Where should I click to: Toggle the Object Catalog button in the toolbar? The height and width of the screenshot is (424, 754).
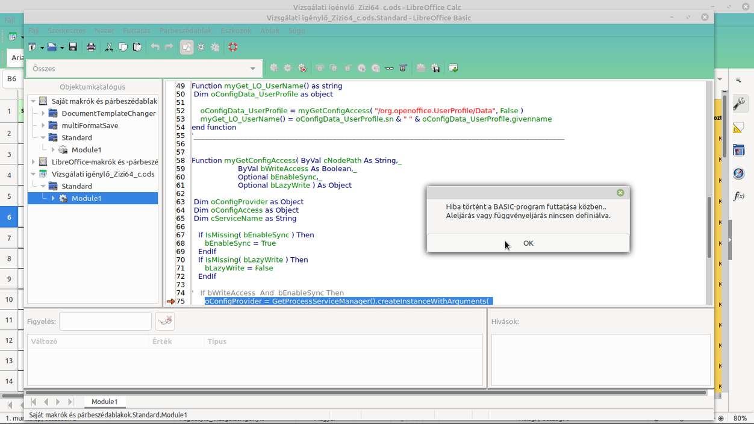[x=187, y=47]
